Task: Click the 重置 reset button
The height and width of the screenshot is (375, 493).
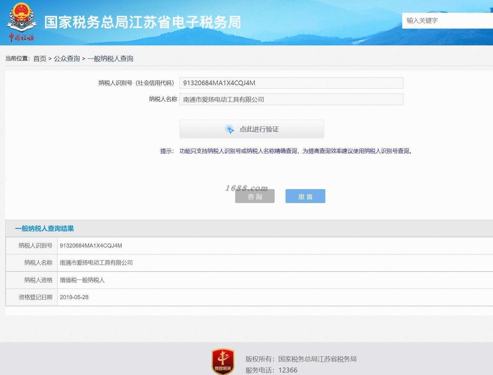Action: [305, 196]
